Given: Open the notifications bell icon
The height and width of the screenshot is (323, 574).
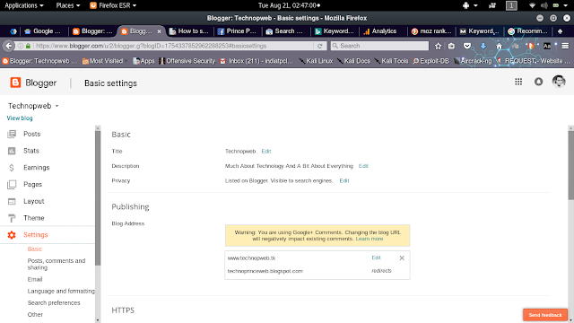Looking at the screenshot, I should point(538,82).
